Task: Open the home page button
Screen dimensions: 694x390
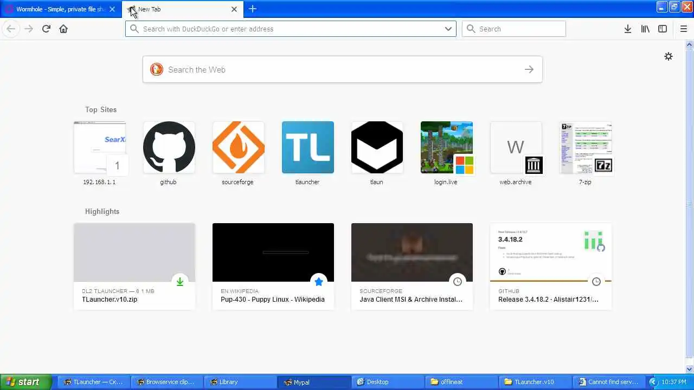Action: [x=63, y=29]
